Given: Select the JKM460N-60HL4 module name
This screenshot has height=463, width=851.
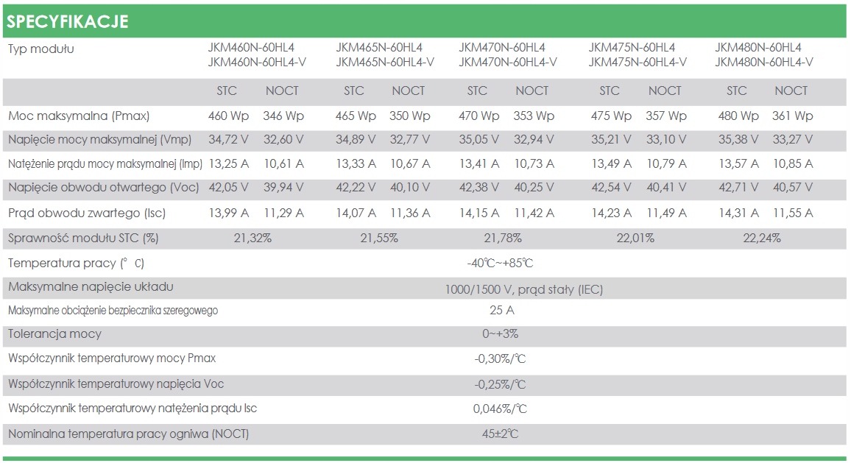Looking at the screenshot, I should point(251,47).
